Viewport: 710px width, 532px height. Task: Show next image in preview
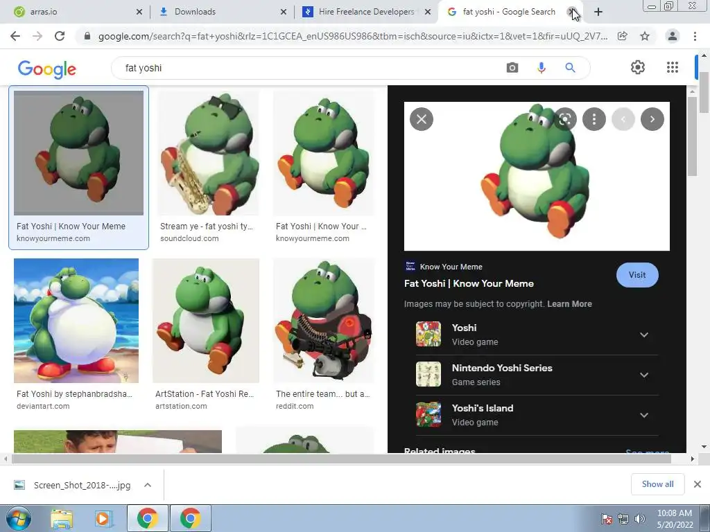pos(652,119)
